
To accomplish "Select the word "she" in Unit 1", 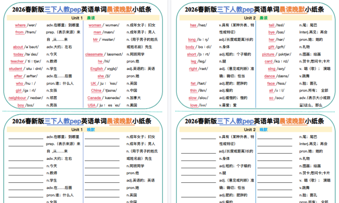I will click(101, 76).
